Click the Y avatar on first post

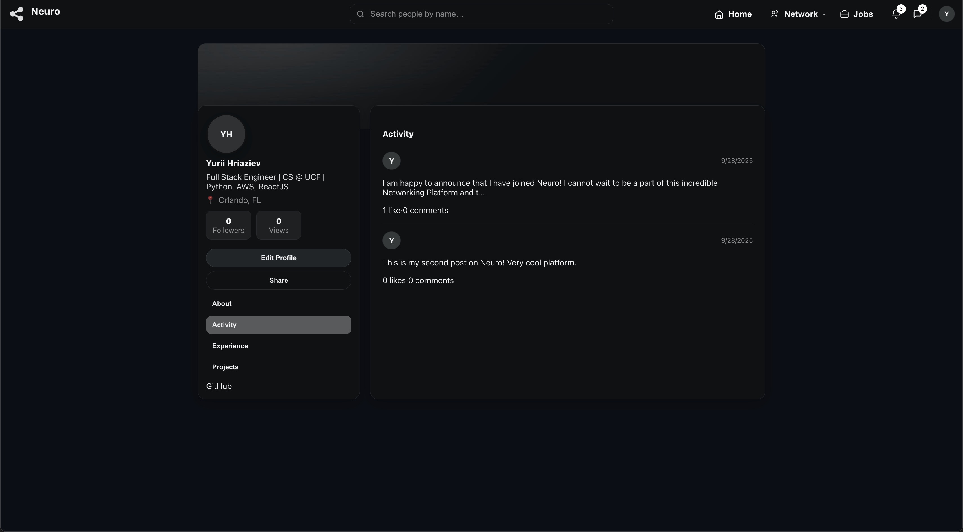click(x=391, y=161)
